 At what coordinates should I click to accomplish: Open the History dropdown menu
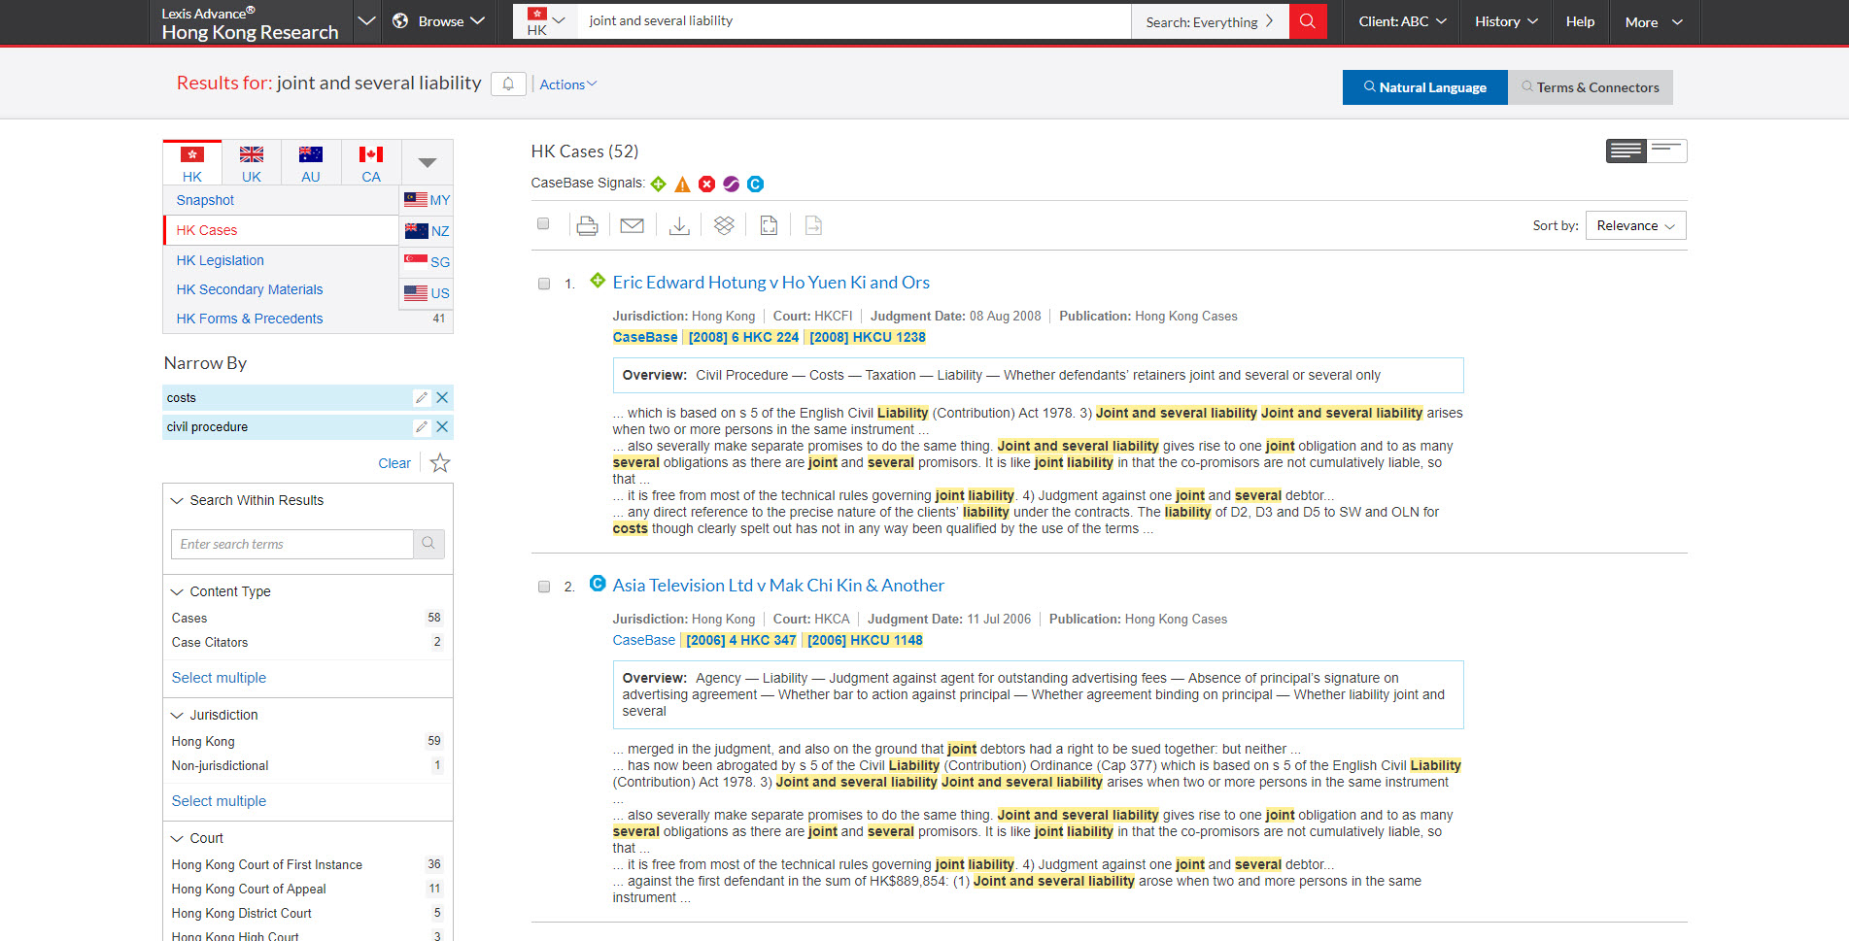click(1506, 21)
